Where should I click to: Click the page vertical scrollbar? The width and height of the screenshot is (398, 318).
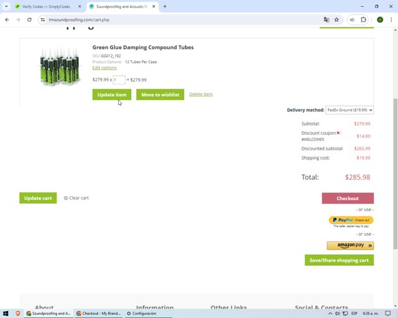coord(396,174)
